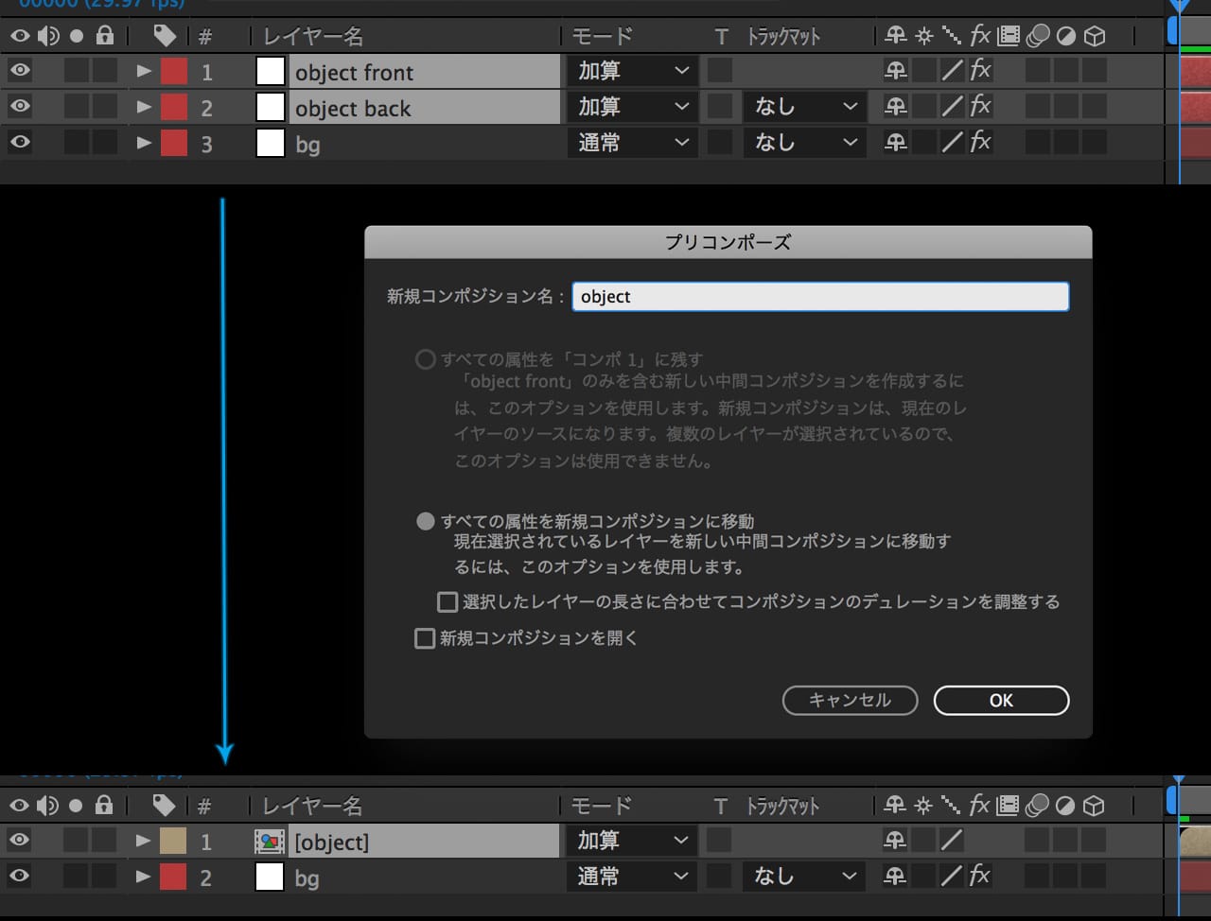The width and height of the screenshot is (1211, 921).
Task: Check the open new composition checkbox
Action: pyautogui.click(x=425, y=638)
